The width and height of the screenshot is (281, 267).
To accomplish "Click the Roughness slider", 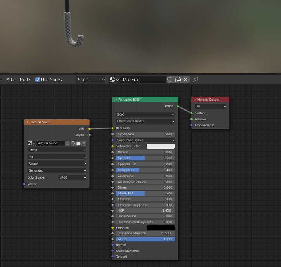I will click(x=145, y=170).
